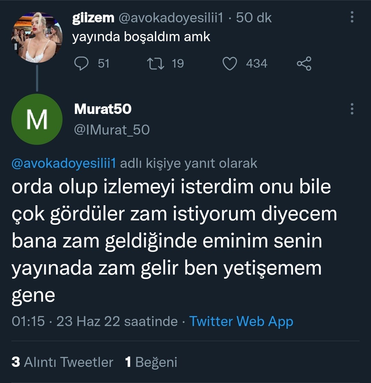Reply to giizem's tweet via comment icon
Screen dimensions: 371x383
pyautogui.click(x=82, y=64)
